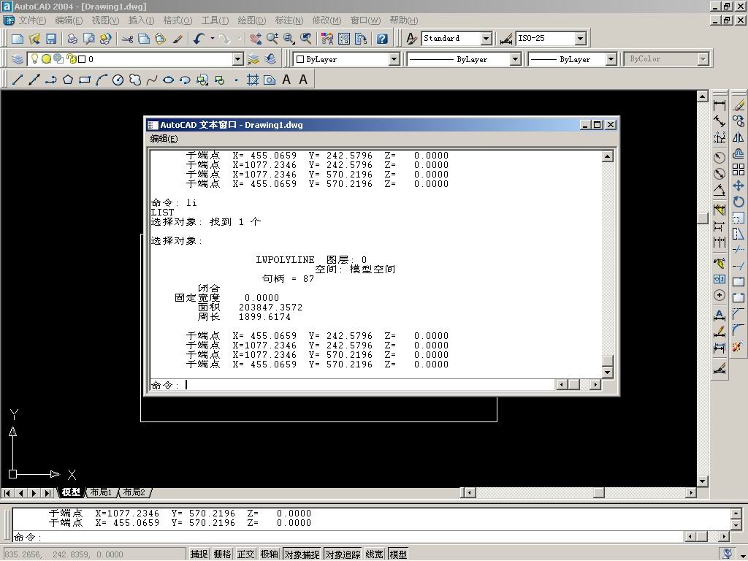Activate the Pan realtime hand tool
Image resolution: width=748 pixels, height=561 pixels.
[256, 39]
